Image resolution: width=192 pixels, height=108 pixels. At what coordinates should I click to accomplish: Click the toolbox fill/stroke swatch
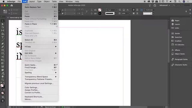(2, 86)
